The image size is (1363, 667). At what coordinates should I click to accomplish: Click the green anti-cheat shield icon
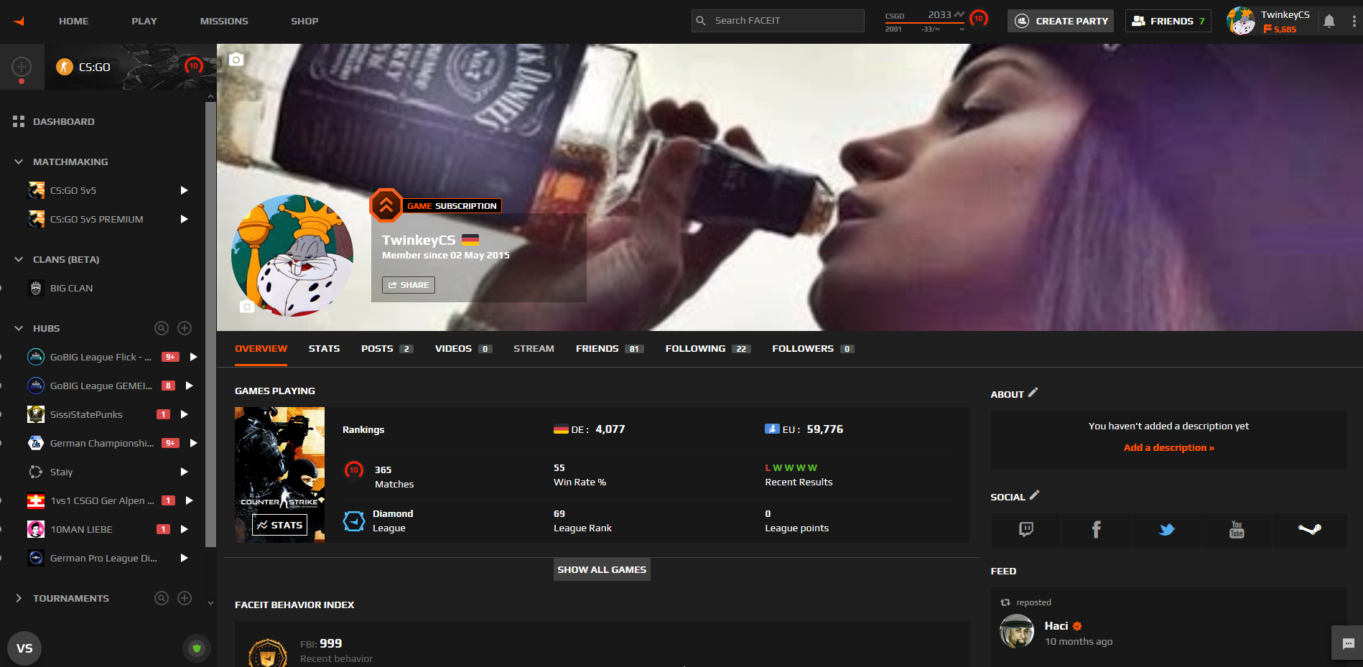[x=197, y=648]
